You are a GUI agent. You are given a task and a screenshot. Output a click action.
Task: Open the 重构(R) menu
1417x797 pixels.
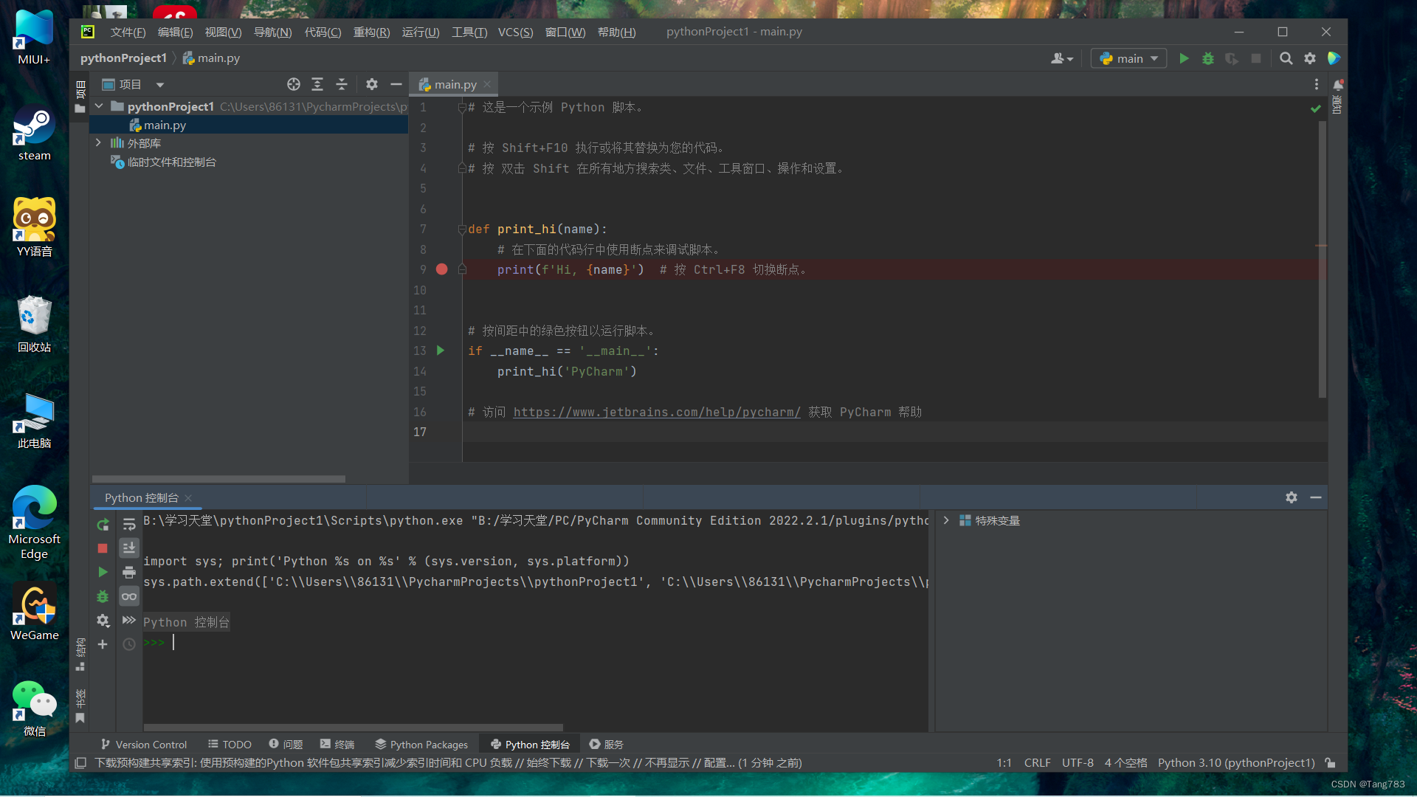tap(371, 32)
